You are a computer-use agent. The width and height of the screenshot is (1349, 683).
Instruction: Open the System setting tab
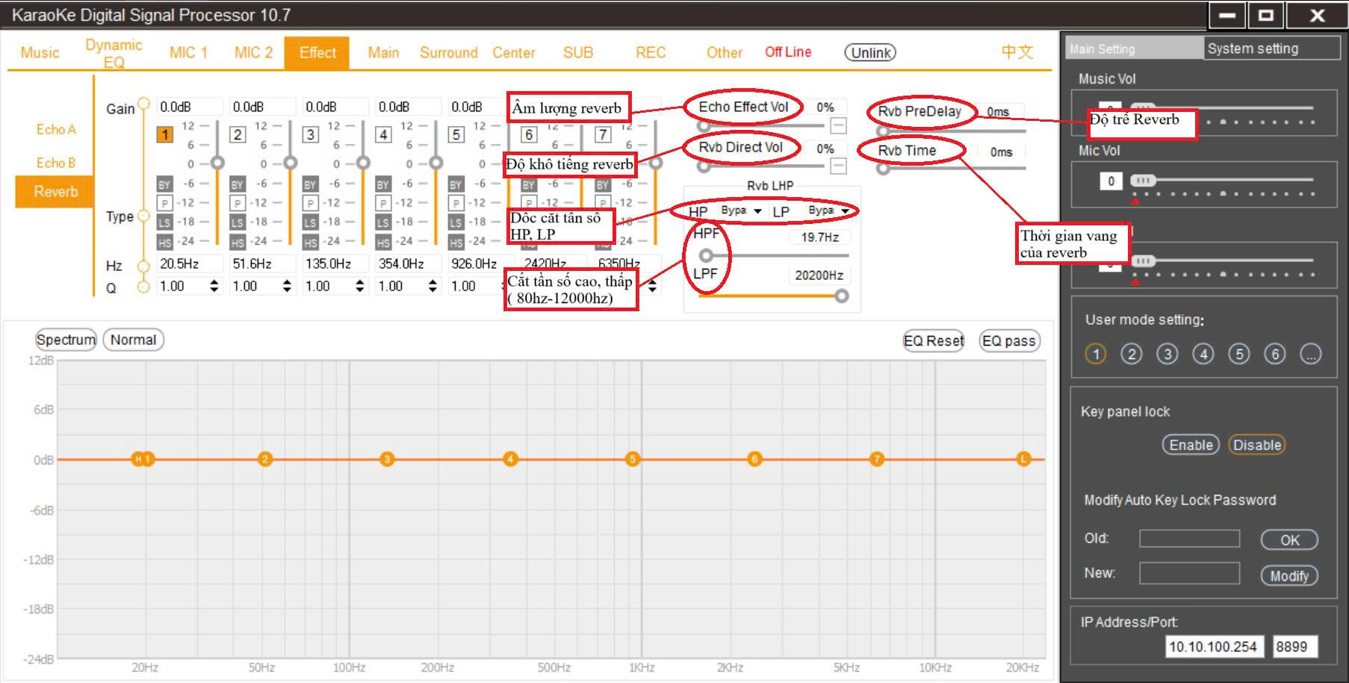(1271, 49)
